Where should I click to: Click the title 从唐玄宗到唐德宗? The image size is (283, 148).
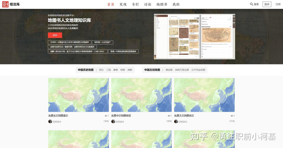pyautogui.click(x=58, y=116)
